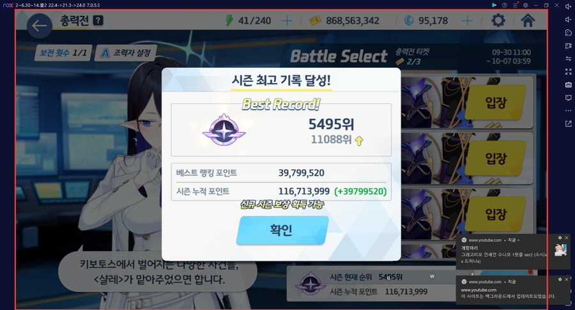Add energy with the plus beside 41/240
This screenshot has width=575, height=310.
click(x=287, y=21)
